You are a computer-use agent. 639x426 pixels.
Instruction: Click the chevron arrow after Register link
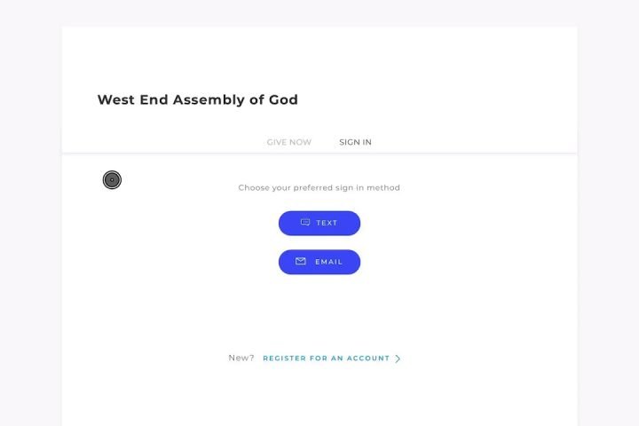point(398,359)
